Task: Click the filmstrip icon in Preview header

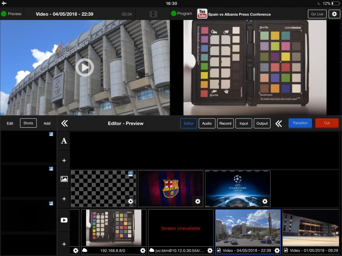Action: tap(153, 14)
